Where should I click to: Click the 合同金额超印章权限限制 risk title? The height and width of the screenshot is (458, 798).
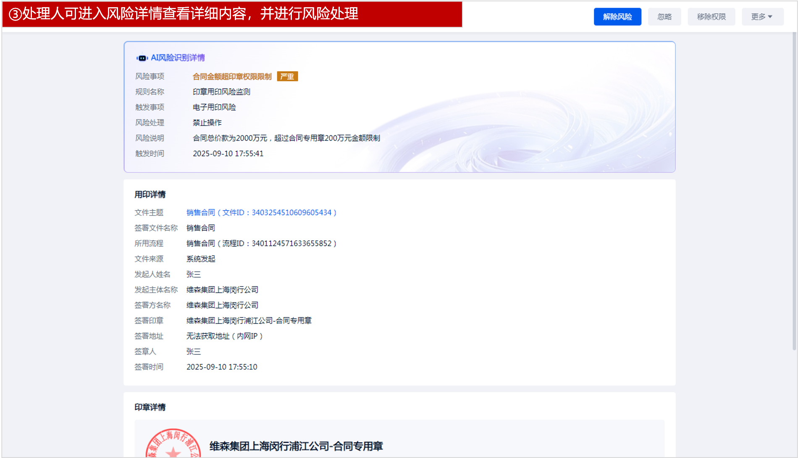[x=232, y=77]
